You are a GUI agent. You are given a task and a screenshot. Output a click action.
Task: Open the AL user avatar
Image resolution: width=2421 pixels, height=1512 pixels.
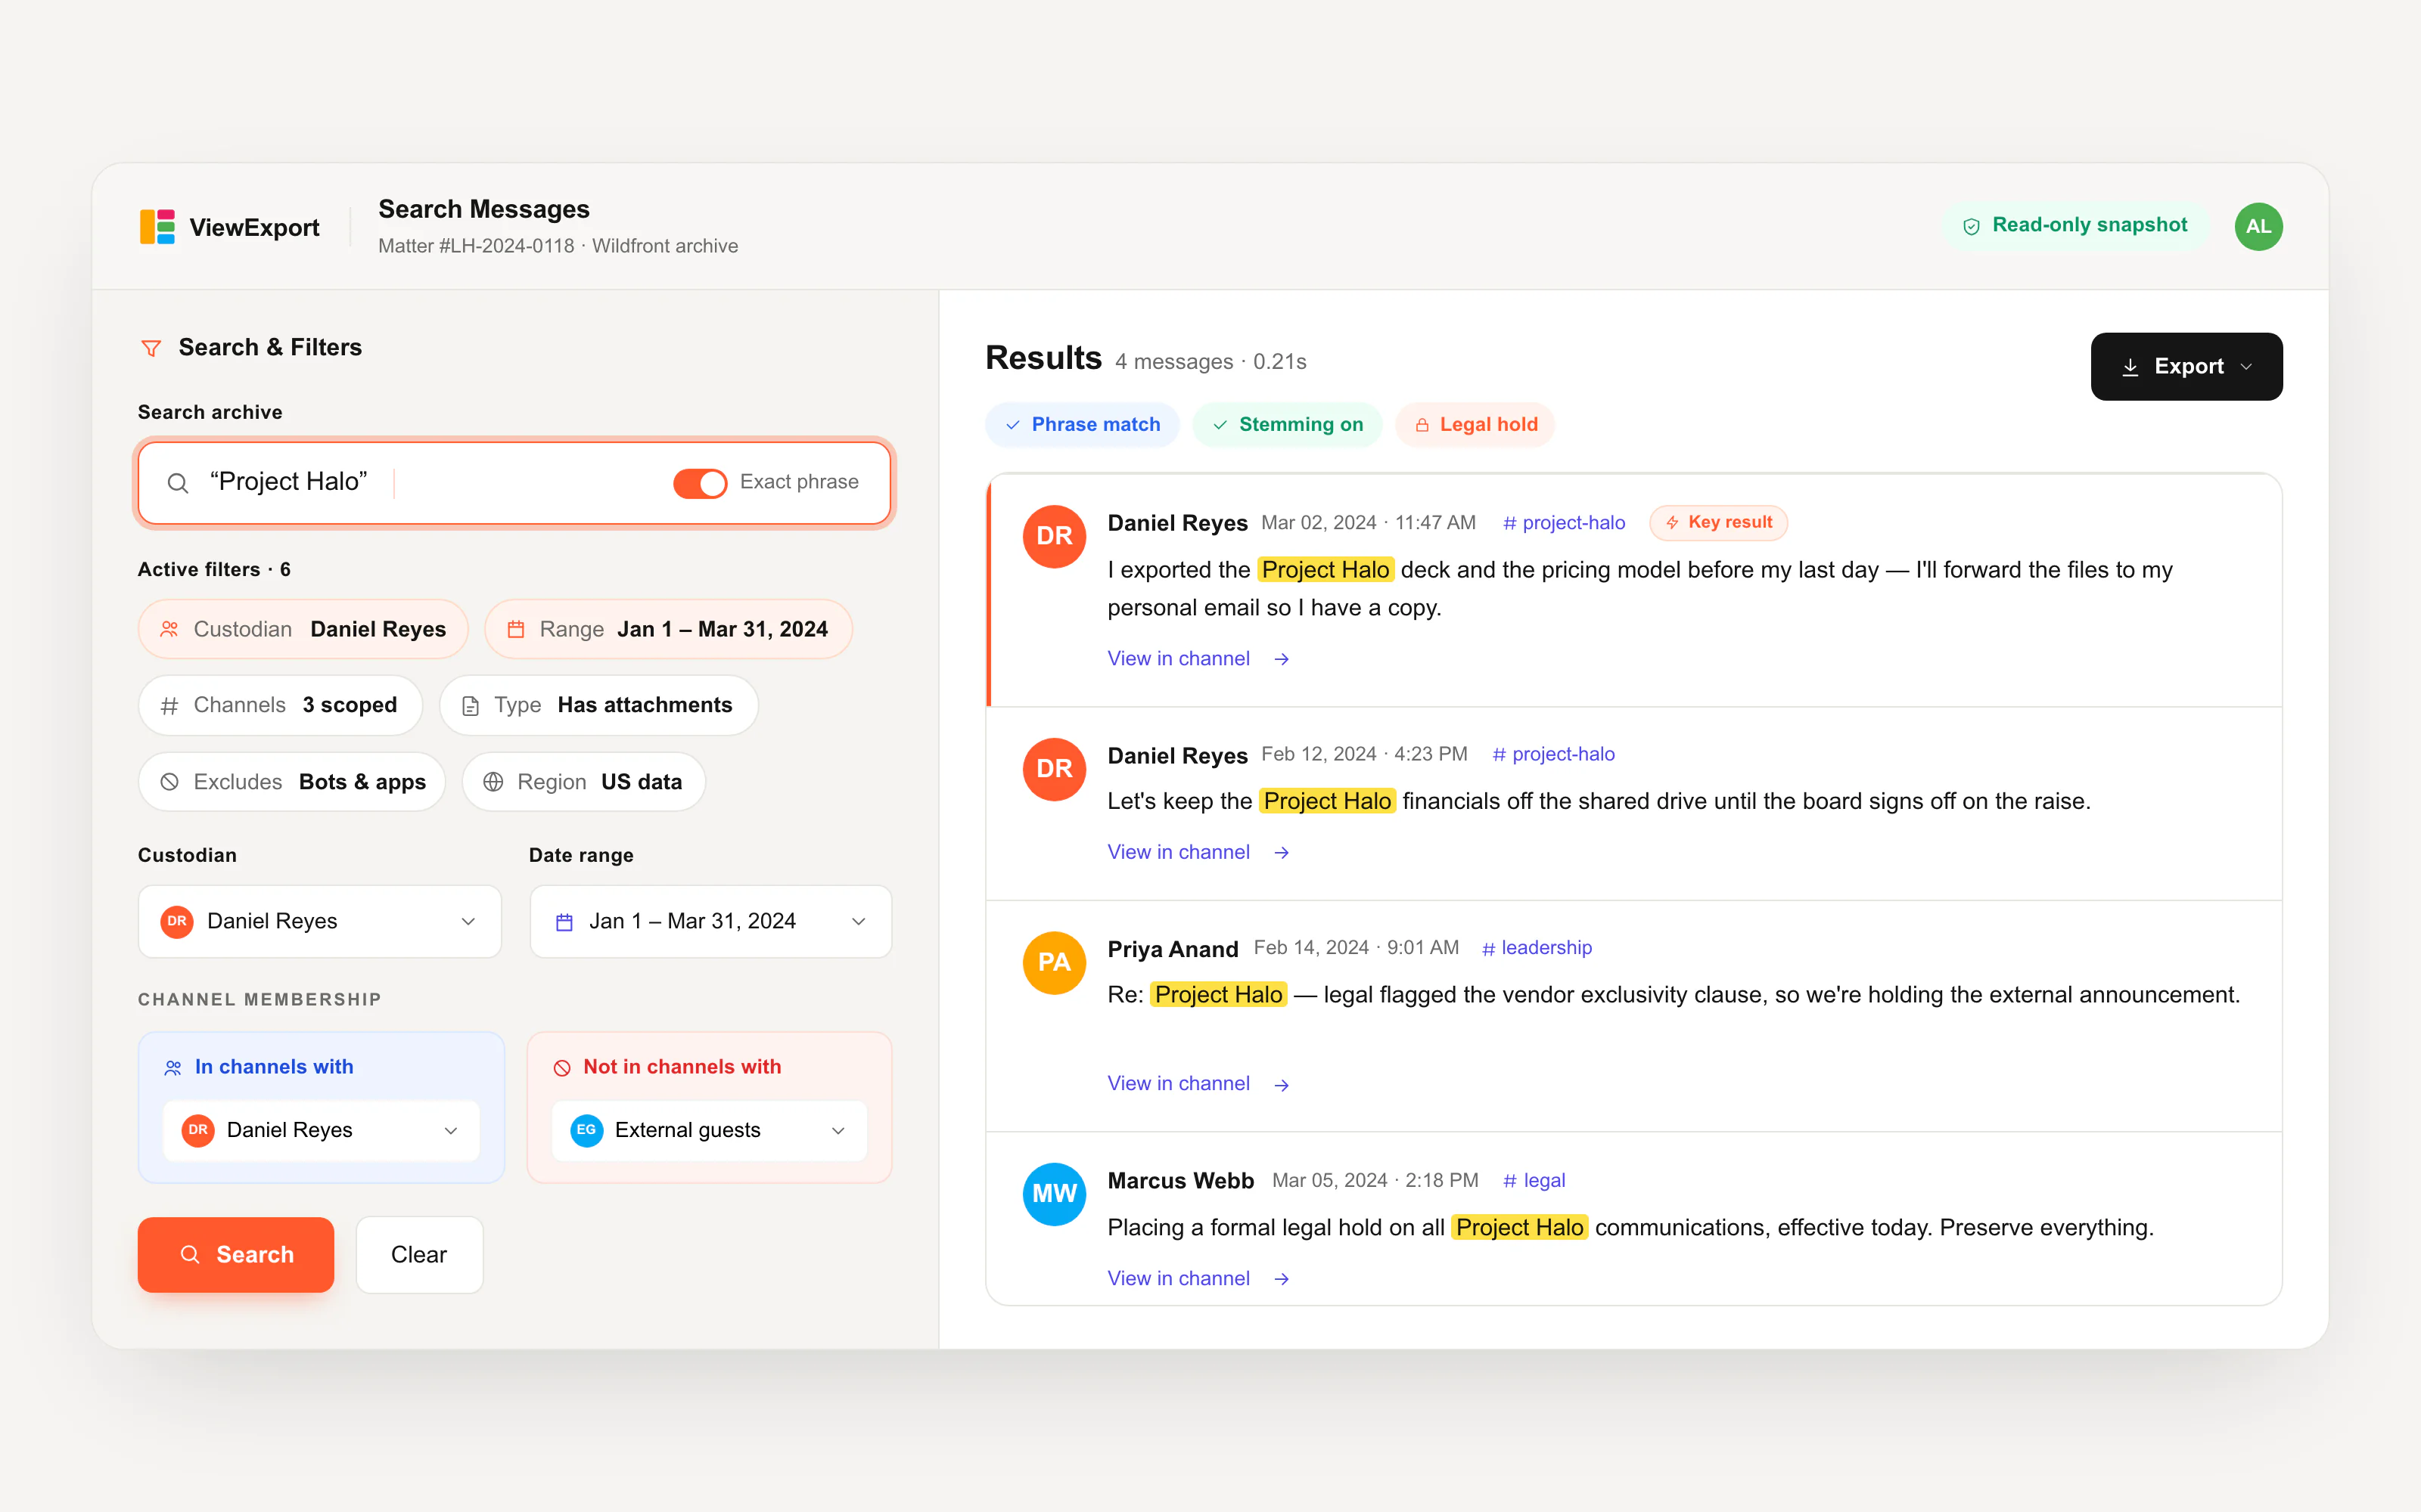coord(2258,227)
